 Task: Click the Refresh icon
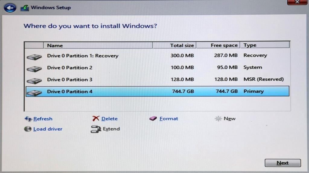pos(28,119)
